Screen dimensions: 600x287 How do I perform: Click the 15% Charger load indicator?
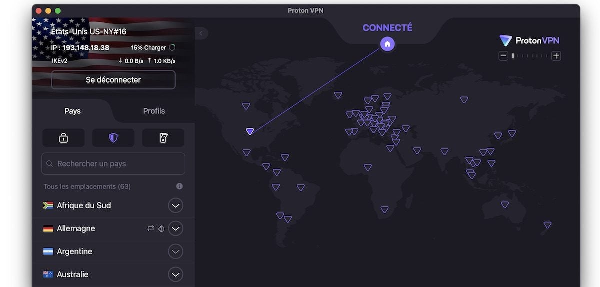[153, 48]
